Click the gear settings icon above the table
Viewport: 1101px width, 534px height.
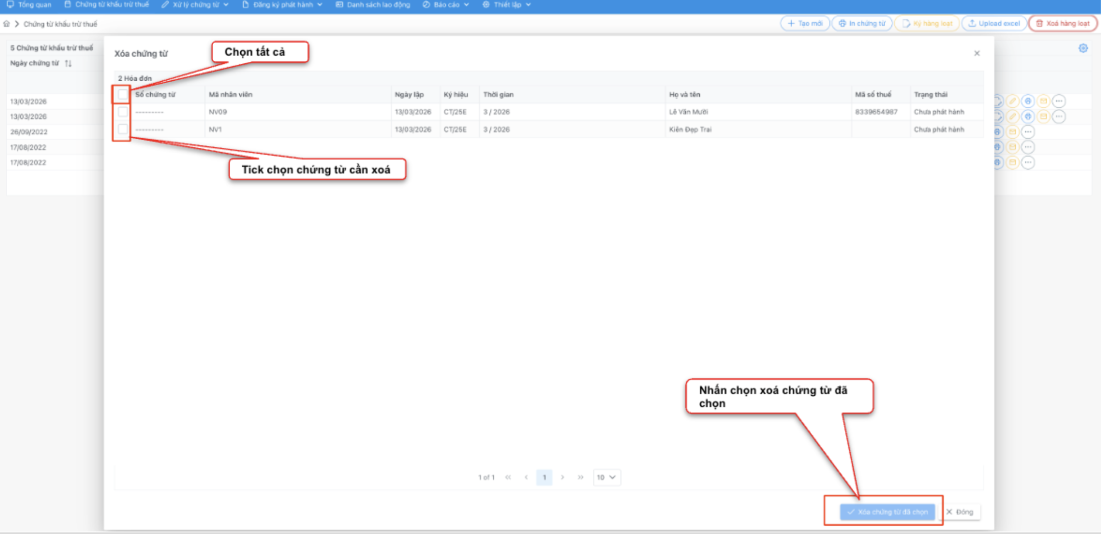pyautogui.click(x=1083, y=48)
